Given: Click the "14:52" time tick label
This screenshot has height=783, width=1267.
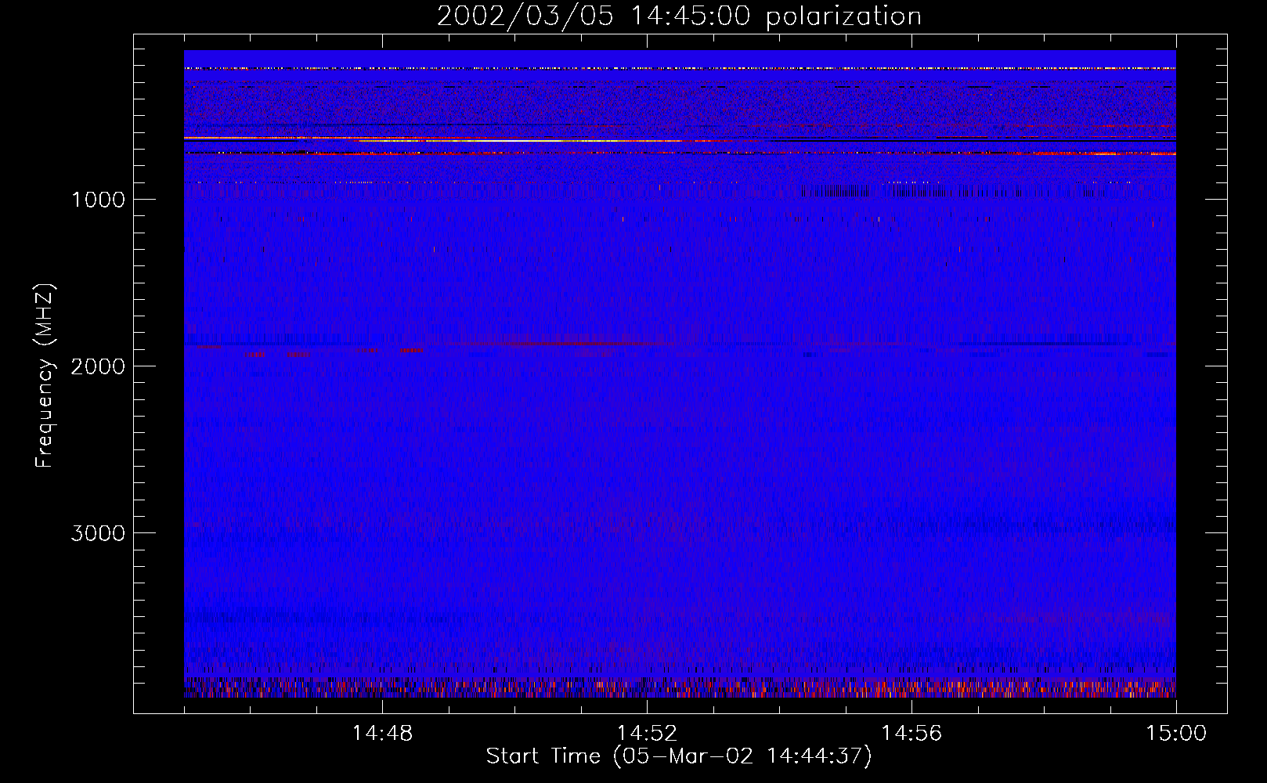Looking at the screenshot, I should (647, 734).
